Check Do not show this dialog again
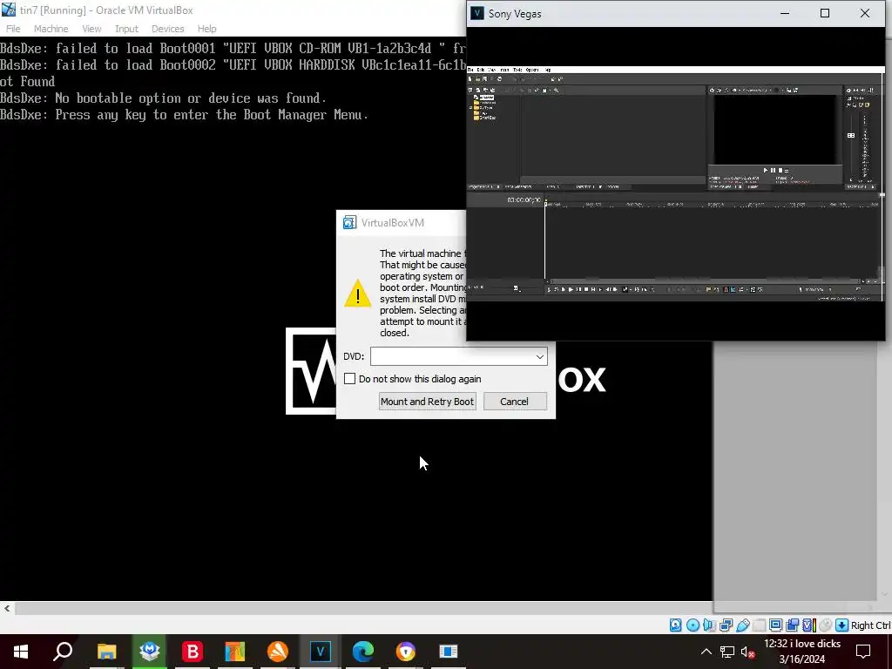The width and height of the screenshot is (892, 669). click(x=350, y=379)
